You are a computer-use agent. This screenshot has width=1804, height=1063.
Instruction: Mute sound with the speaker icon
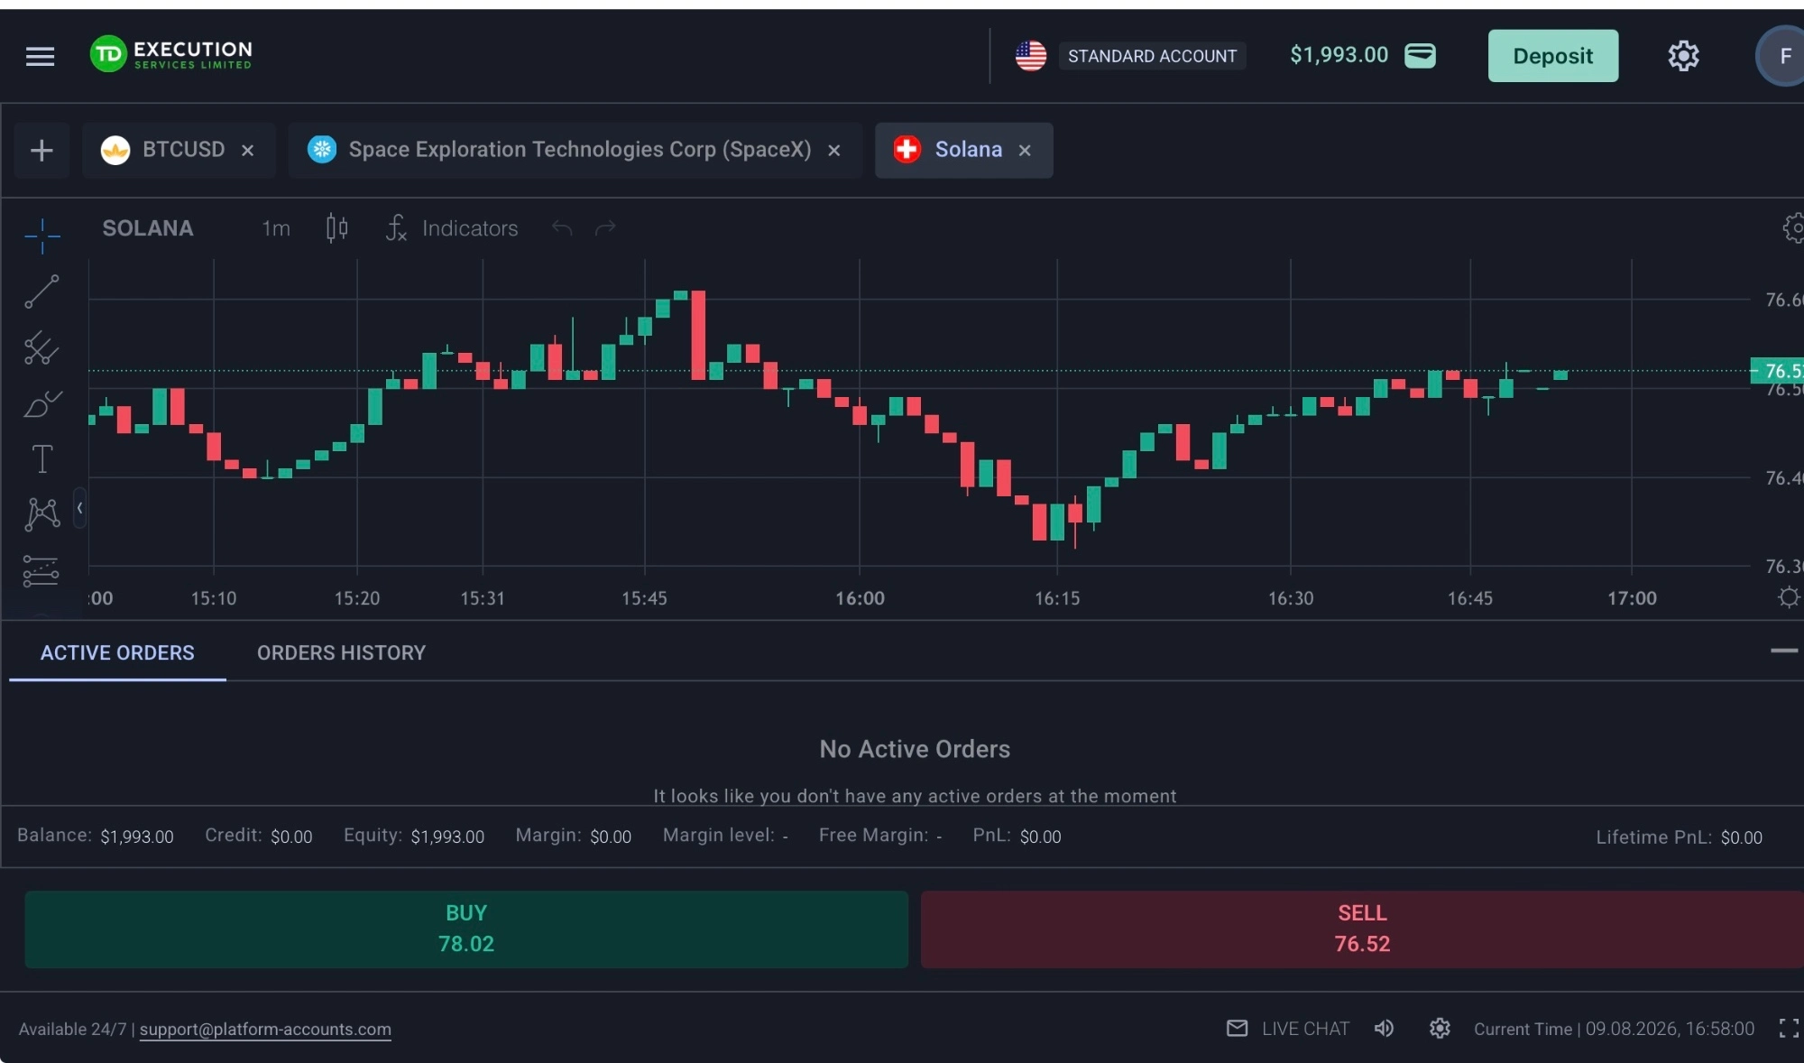click(x=1384, y=1029)
